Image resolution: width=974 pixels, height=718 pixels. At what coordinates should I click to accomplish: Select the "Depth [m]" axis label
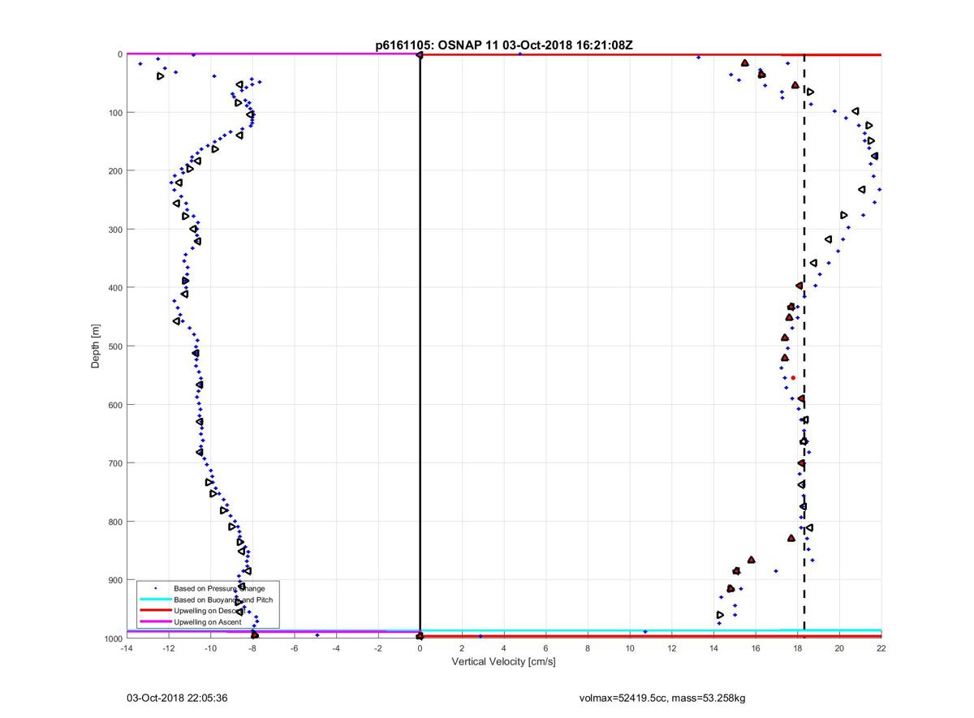click(96, 346)
